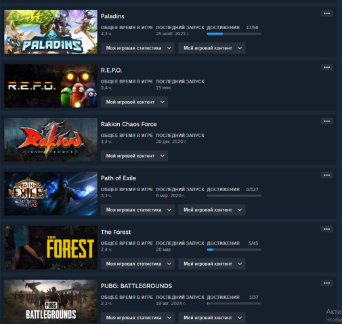Viewport: 342px width, 324px height.
Task: Expand The Forest "Мой игровой контент" dropdown
Action: pyautogui.click(x=212, y=264)
